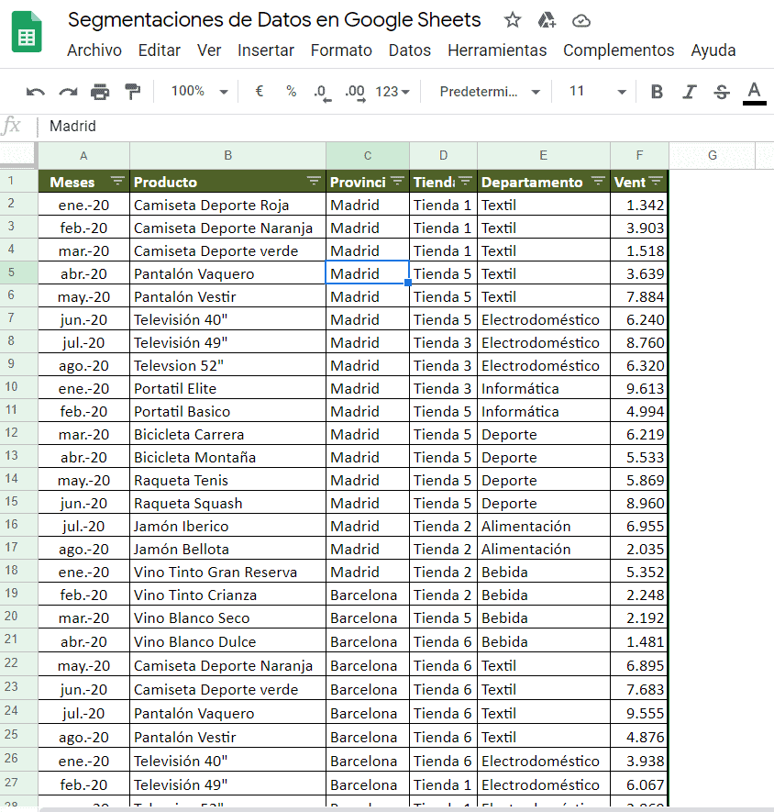
Task: Click the Google Sheets home logo
Action: [27, 32]
